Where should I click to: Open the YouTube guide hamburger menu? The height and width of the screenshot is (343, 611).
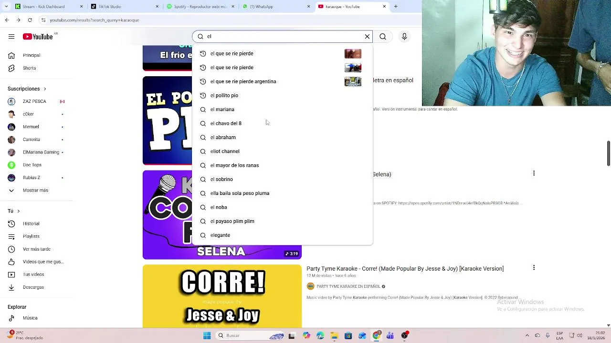(x=11, y=36)
